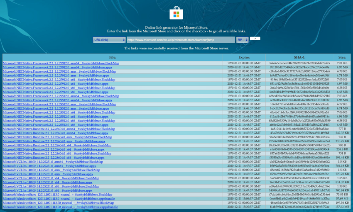
Task: Open VCLibs 14.0.29231.0 arm64 BlockMap link
Action: tap(53, 162)
